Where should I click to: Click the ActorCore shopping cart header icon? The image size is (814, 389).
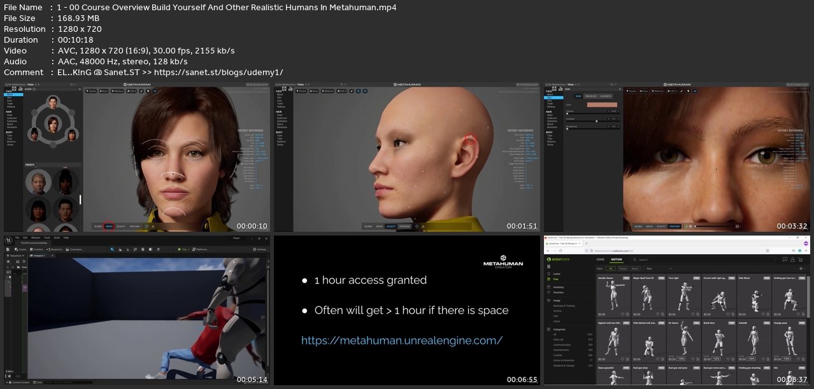[801, 259]
